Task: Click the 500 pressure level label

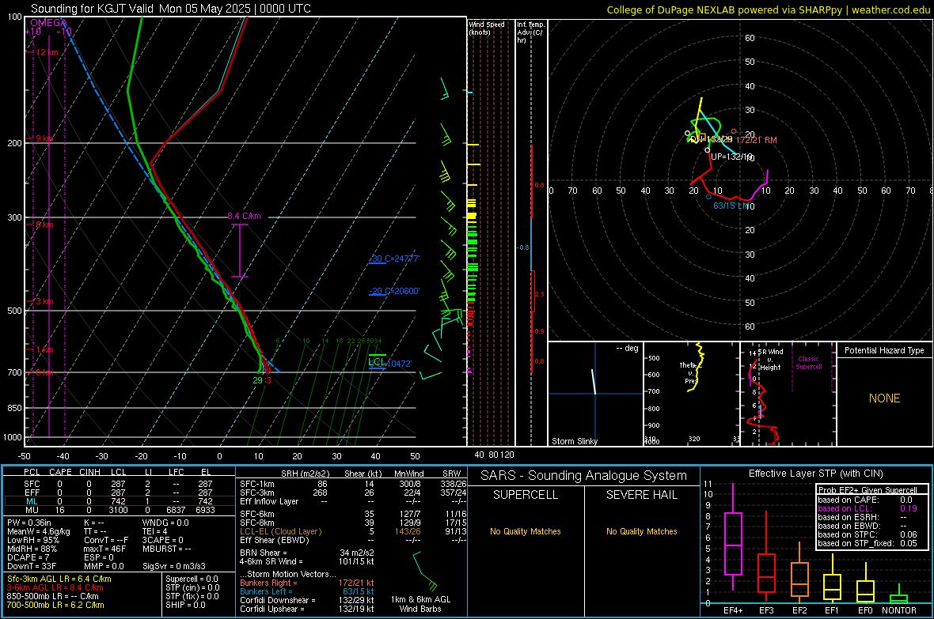Action: pos(14,311)
